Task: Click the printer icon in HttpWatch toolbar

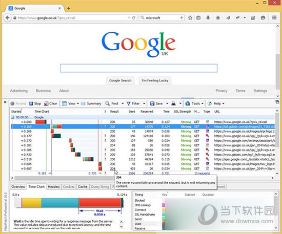Action: [x=173, y=103]
